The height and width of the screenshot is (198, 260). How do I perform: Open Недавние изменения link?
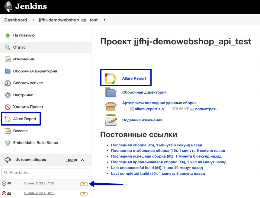[142, 120]
